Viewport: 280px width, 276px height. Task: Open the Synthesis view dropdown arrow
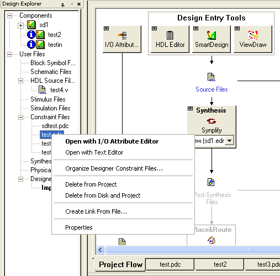(x=229, y=141)
